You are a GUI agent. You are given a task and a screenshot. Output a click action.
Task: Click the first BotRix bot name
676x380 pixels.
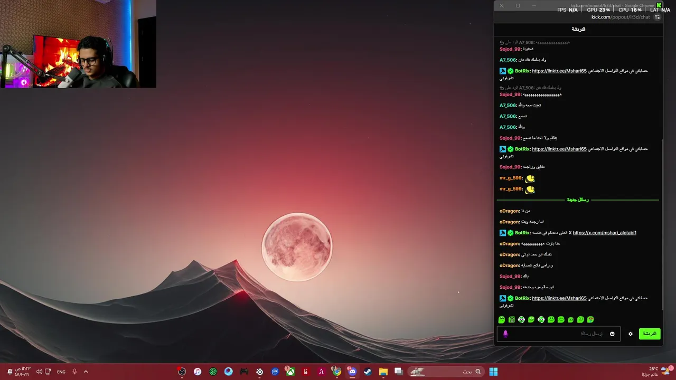pyautogui.click(x=522, y=71)
